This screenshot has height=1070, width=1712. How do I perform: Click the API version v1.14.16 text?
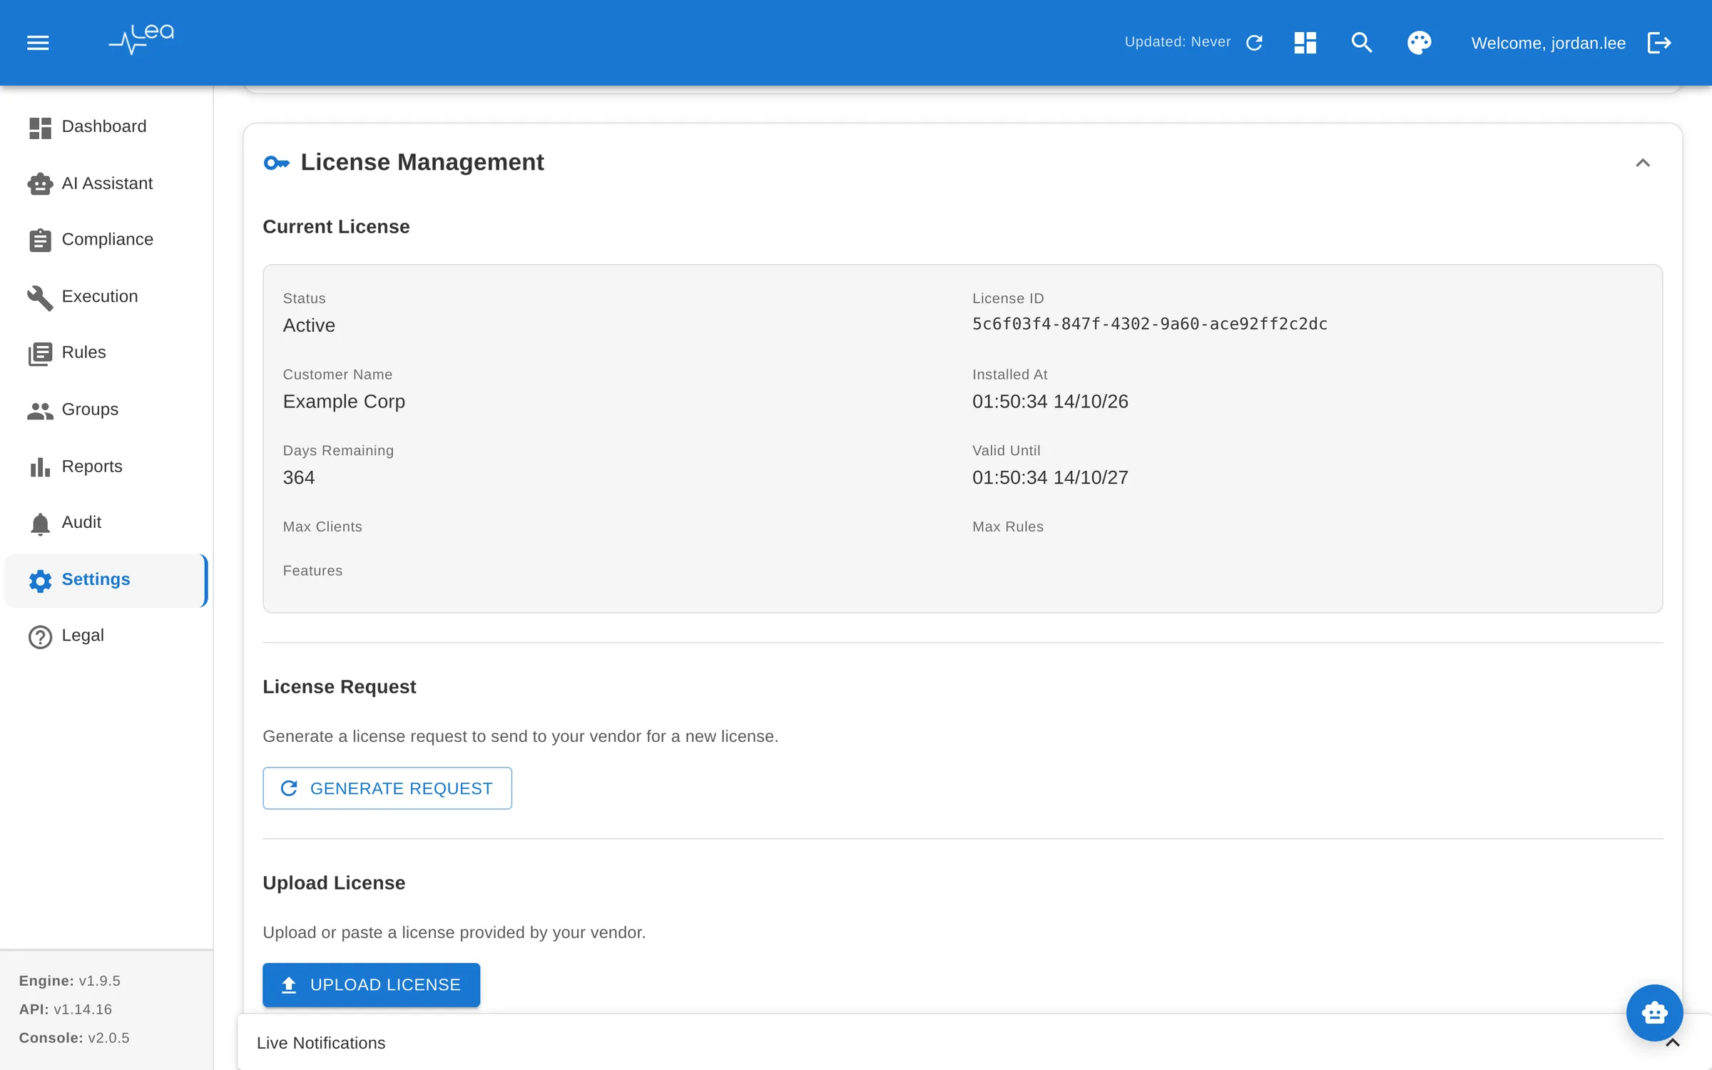pyautogui.click(x=83, y=1009)
